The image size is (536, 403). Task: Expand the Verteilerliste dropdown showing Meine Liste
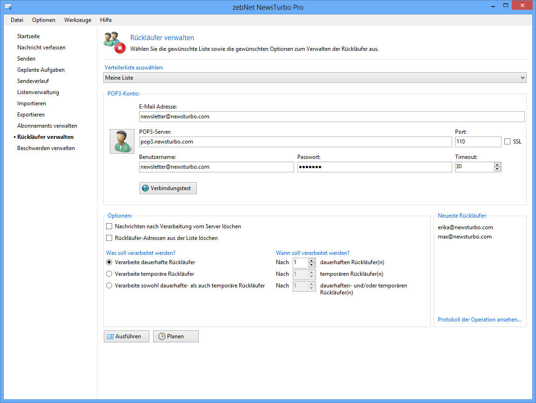[x=315, y=78]
